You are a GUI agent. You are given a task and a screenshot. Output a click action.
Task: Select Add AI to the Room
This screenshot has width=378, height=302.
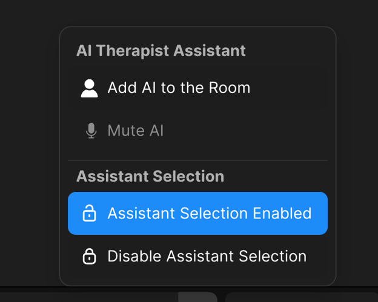coord(179,88)
